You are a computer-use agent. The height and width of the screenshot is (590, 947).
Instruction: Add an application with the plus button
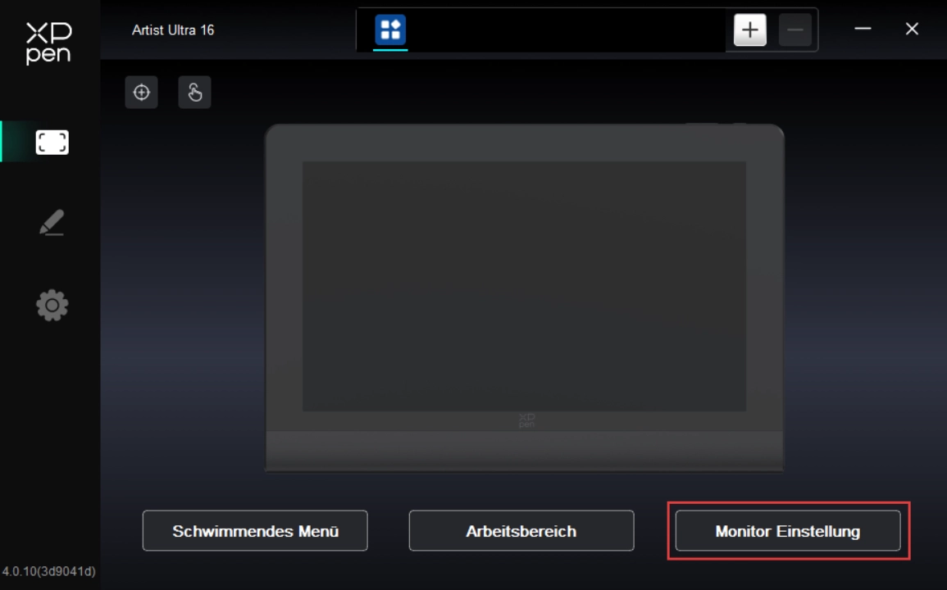click(x=749, y=30)
